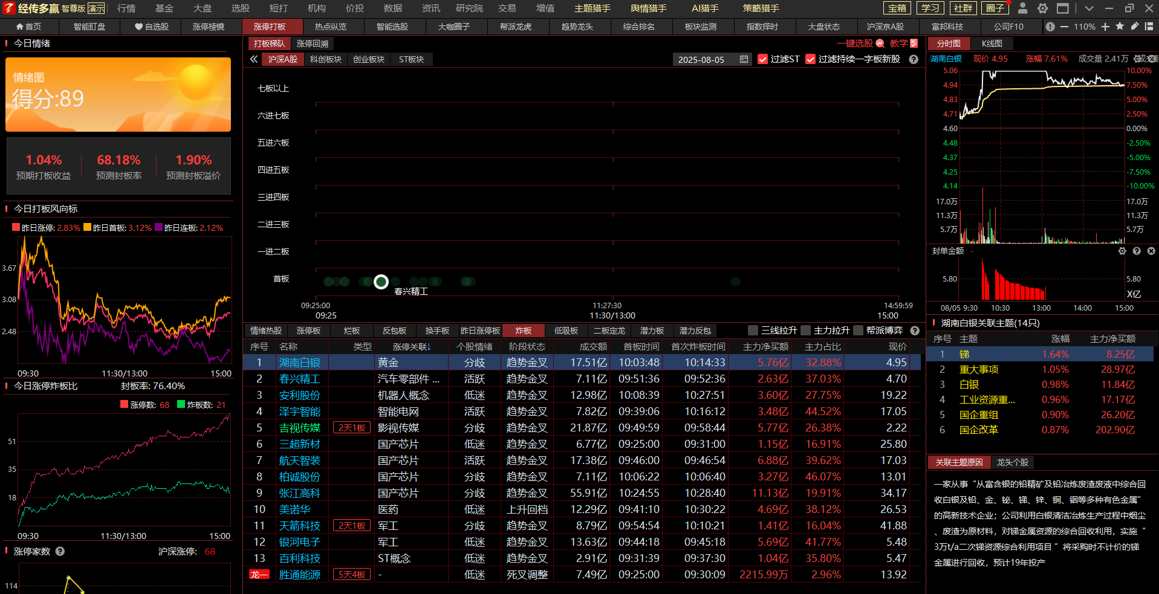Toggle 过滤持续一字板新股 checkbox
Screen dimensions: 1159x594
pyautogui.click(x=811, y=59)
